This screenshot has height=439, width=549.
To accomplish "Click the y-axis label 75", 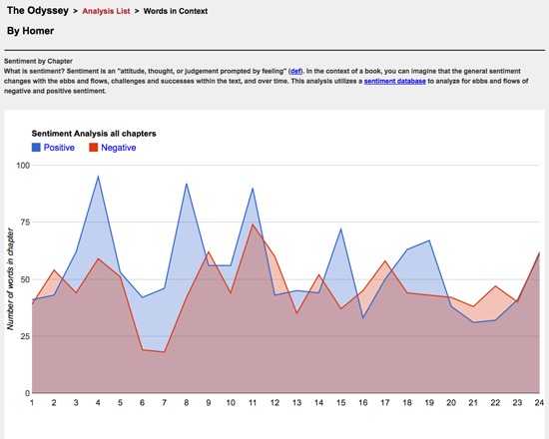I will [x=25, y=221].
